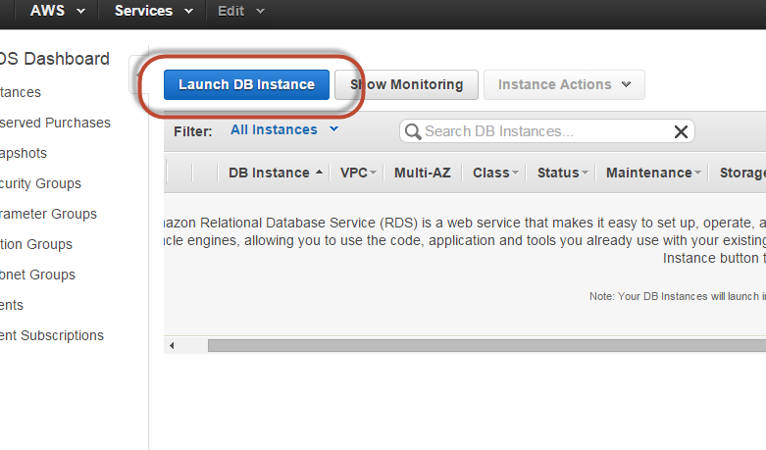Clear search with the X icon

[681, 131]
